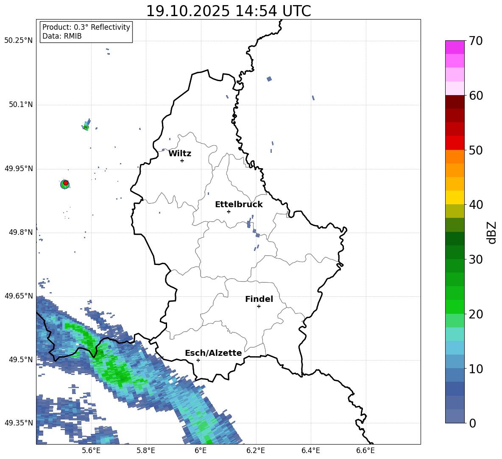
Task: Click the 0 value on the colorbar
Action: 472,423
